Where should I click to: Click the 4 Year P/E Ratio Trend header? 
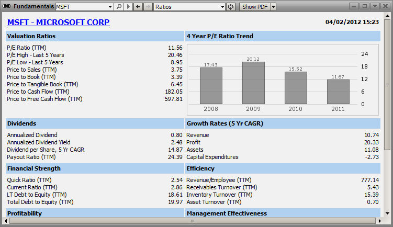283,36
